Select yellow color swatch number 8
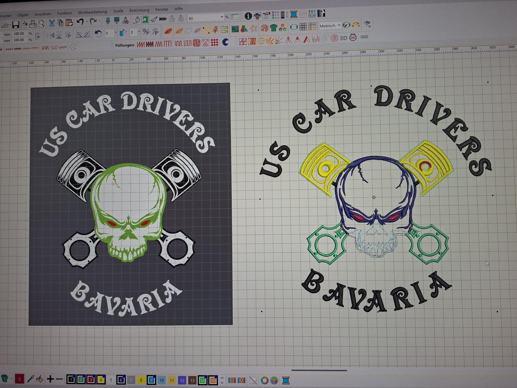The width and height of the screenshot is (517, 388). pos(141,380)
